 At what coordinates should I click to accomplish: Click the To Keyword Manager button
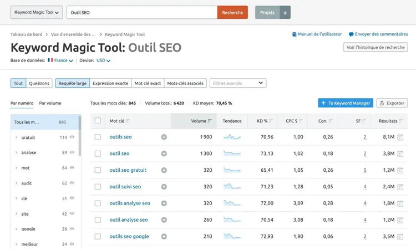click(x=346, y=103)
